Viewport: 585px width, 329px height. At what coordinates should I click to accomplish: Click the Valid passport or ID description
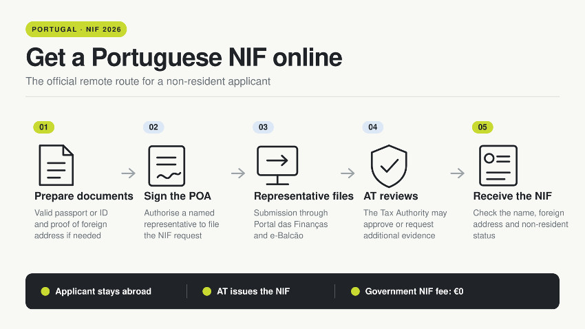tap(71, 224)
